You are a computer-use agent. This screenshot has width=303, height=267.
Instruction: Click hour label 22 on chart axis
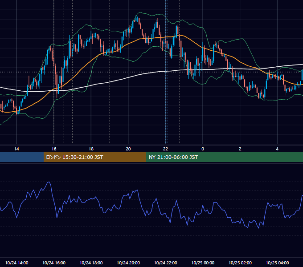[x=165, y=149]
